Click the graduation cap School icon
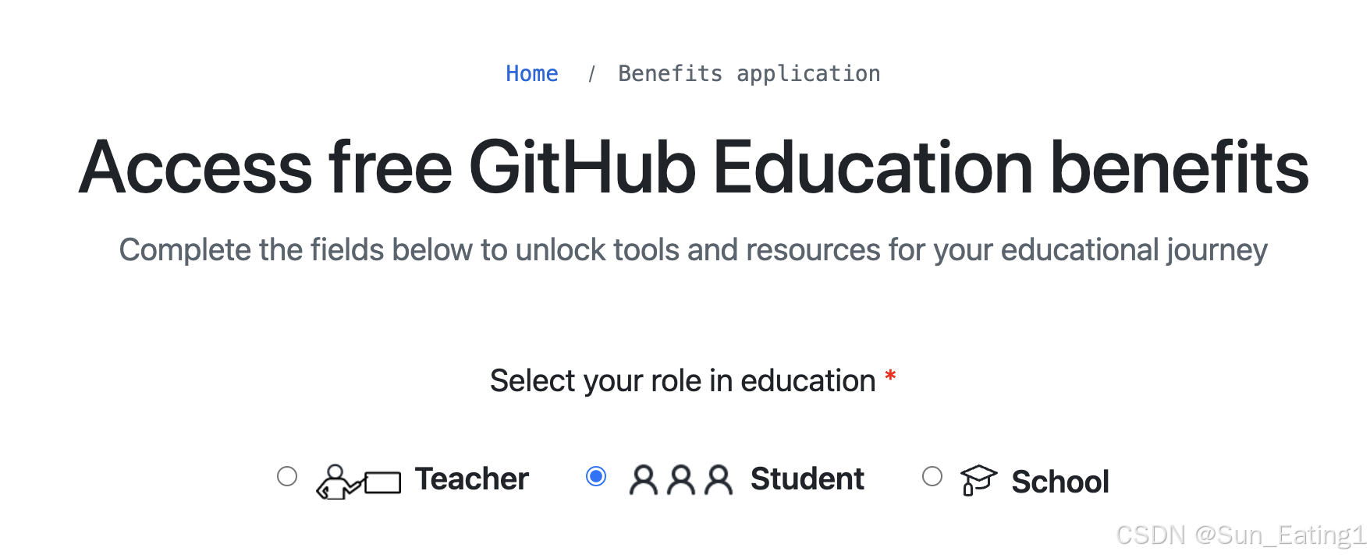This screenshot has width=1370, height=558. (x=978, y=480)
